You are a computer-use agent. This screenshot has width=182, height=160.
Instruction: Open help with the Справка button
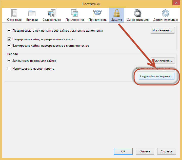point(166,151)
